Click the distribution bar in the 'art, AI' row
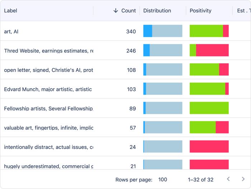This screenshot has width=251, height=189. [163, 31]
